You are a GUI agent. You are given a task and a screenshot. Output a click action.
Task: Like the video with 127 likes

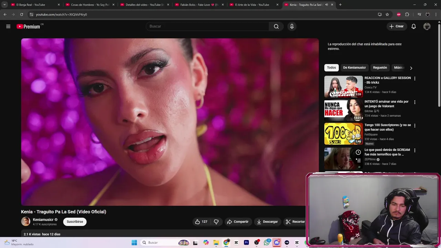[x=201, y=222]
